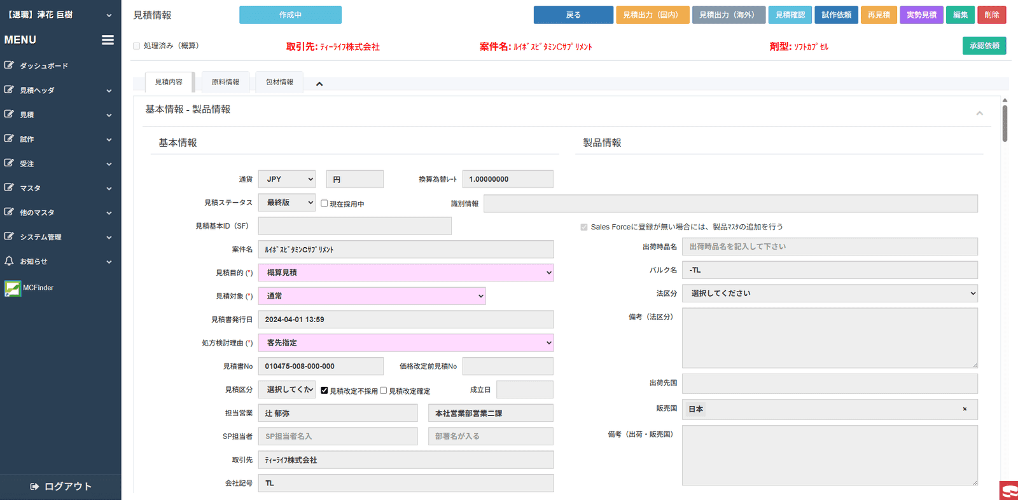Click the 削除 button
The image size is (1018, 500).
tap(992, 15)
